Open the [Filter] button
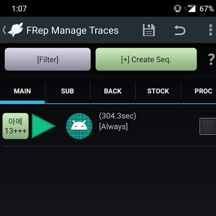This screenshot has width=216, height=216. [48, 59]
